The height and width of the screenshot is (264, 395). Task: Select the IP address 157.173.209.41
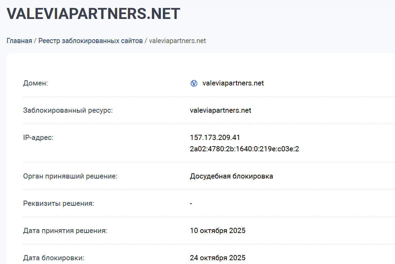tap(215, 137)
